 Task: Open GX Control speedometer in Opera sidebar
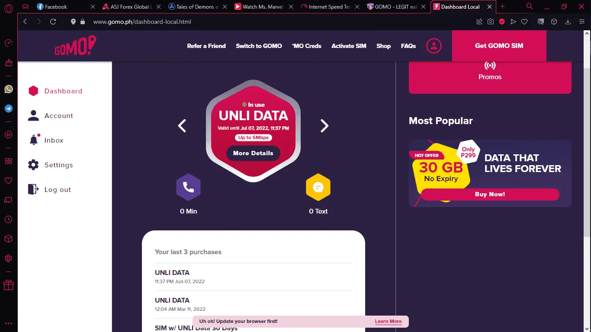click(x=8, y=43)
